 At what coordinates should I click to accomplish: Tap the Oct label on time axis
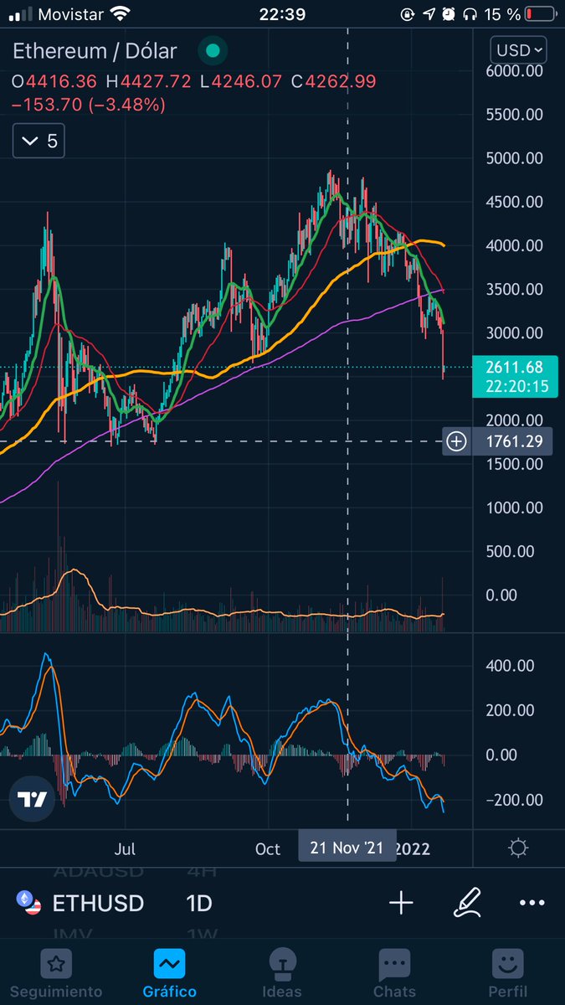(x=268, y=848)
